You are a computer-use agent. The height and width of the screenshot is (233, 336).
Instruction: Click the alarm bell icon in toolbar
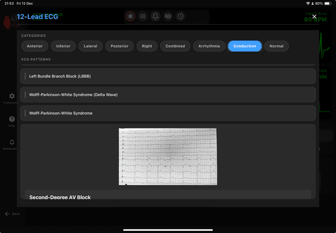[x=155, y=16]
